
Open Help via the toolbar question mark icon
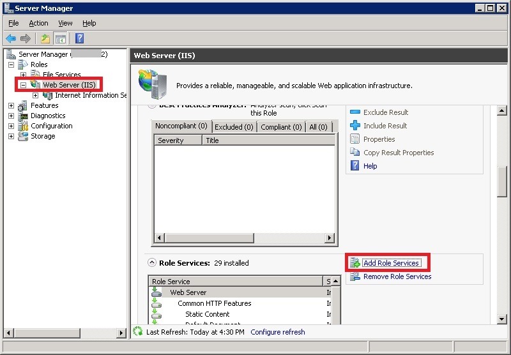(x=79, y=38)
